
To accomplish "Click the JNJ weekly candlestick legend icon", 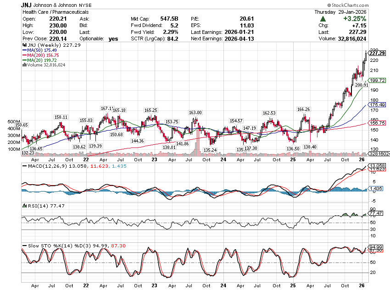I will [x=23, y=45].
